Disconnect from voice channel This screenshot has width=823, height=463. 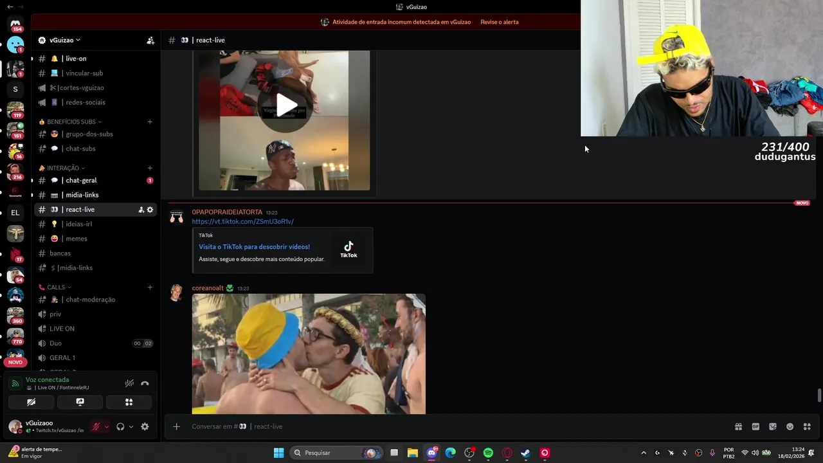click(x=145, y=383)
